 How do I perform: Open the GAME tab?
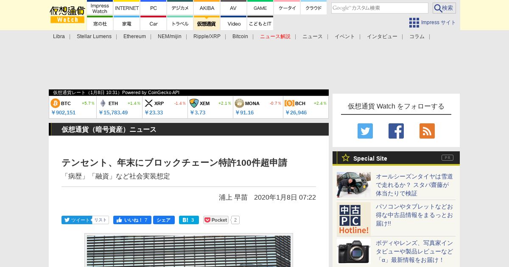coord(260,8)
